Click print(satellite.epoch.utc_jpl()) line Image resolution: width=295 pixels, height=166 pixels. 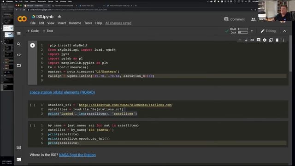click(79, 138)
